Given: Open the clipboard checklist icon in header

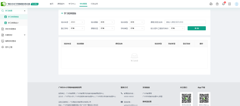Looking at the screenshot, I should [x=217, y=4].
